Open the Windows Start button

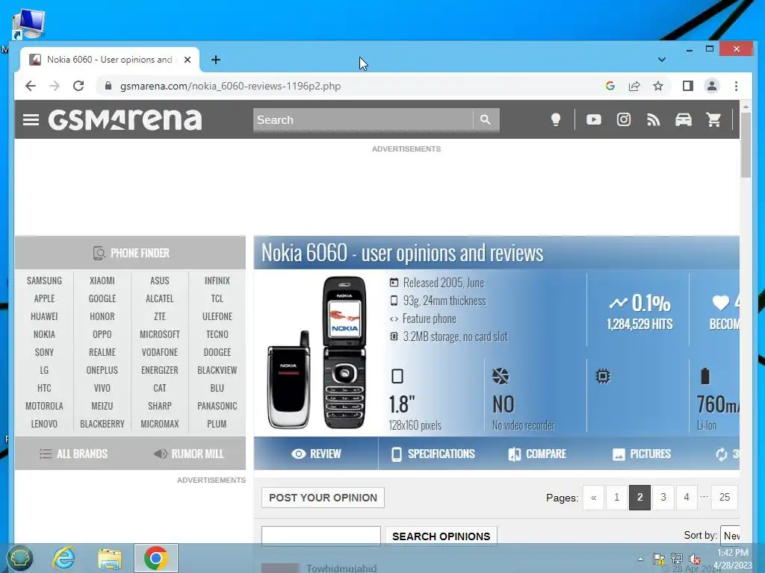(x=20, y=558)
